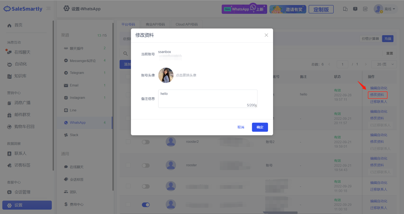Click 修改资料 in the hello row
The height and width of the screenshot is (214, 404).
[377, 95]
